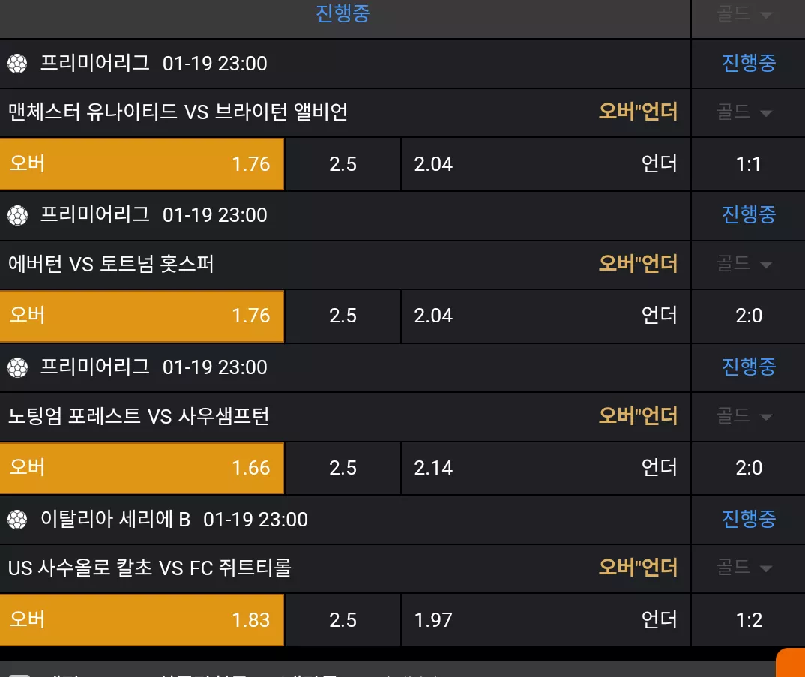Switch to 진행중 tab at top
The height and width of the screenshot is (677, 805).
[343, 13]
